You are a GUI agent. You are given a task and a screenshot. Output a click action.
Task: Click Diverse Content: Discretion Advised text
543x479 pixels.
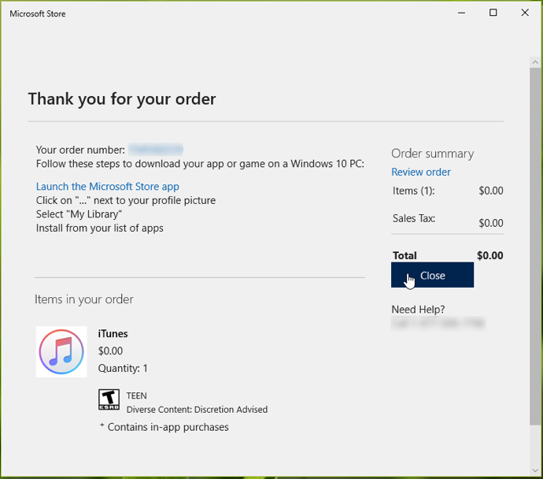pos(197,410)
